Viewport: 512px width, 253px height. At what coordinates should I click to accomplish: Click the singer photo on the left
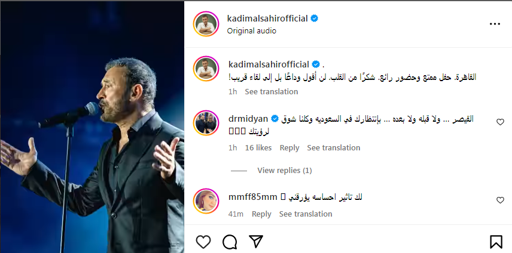[92, 126]
